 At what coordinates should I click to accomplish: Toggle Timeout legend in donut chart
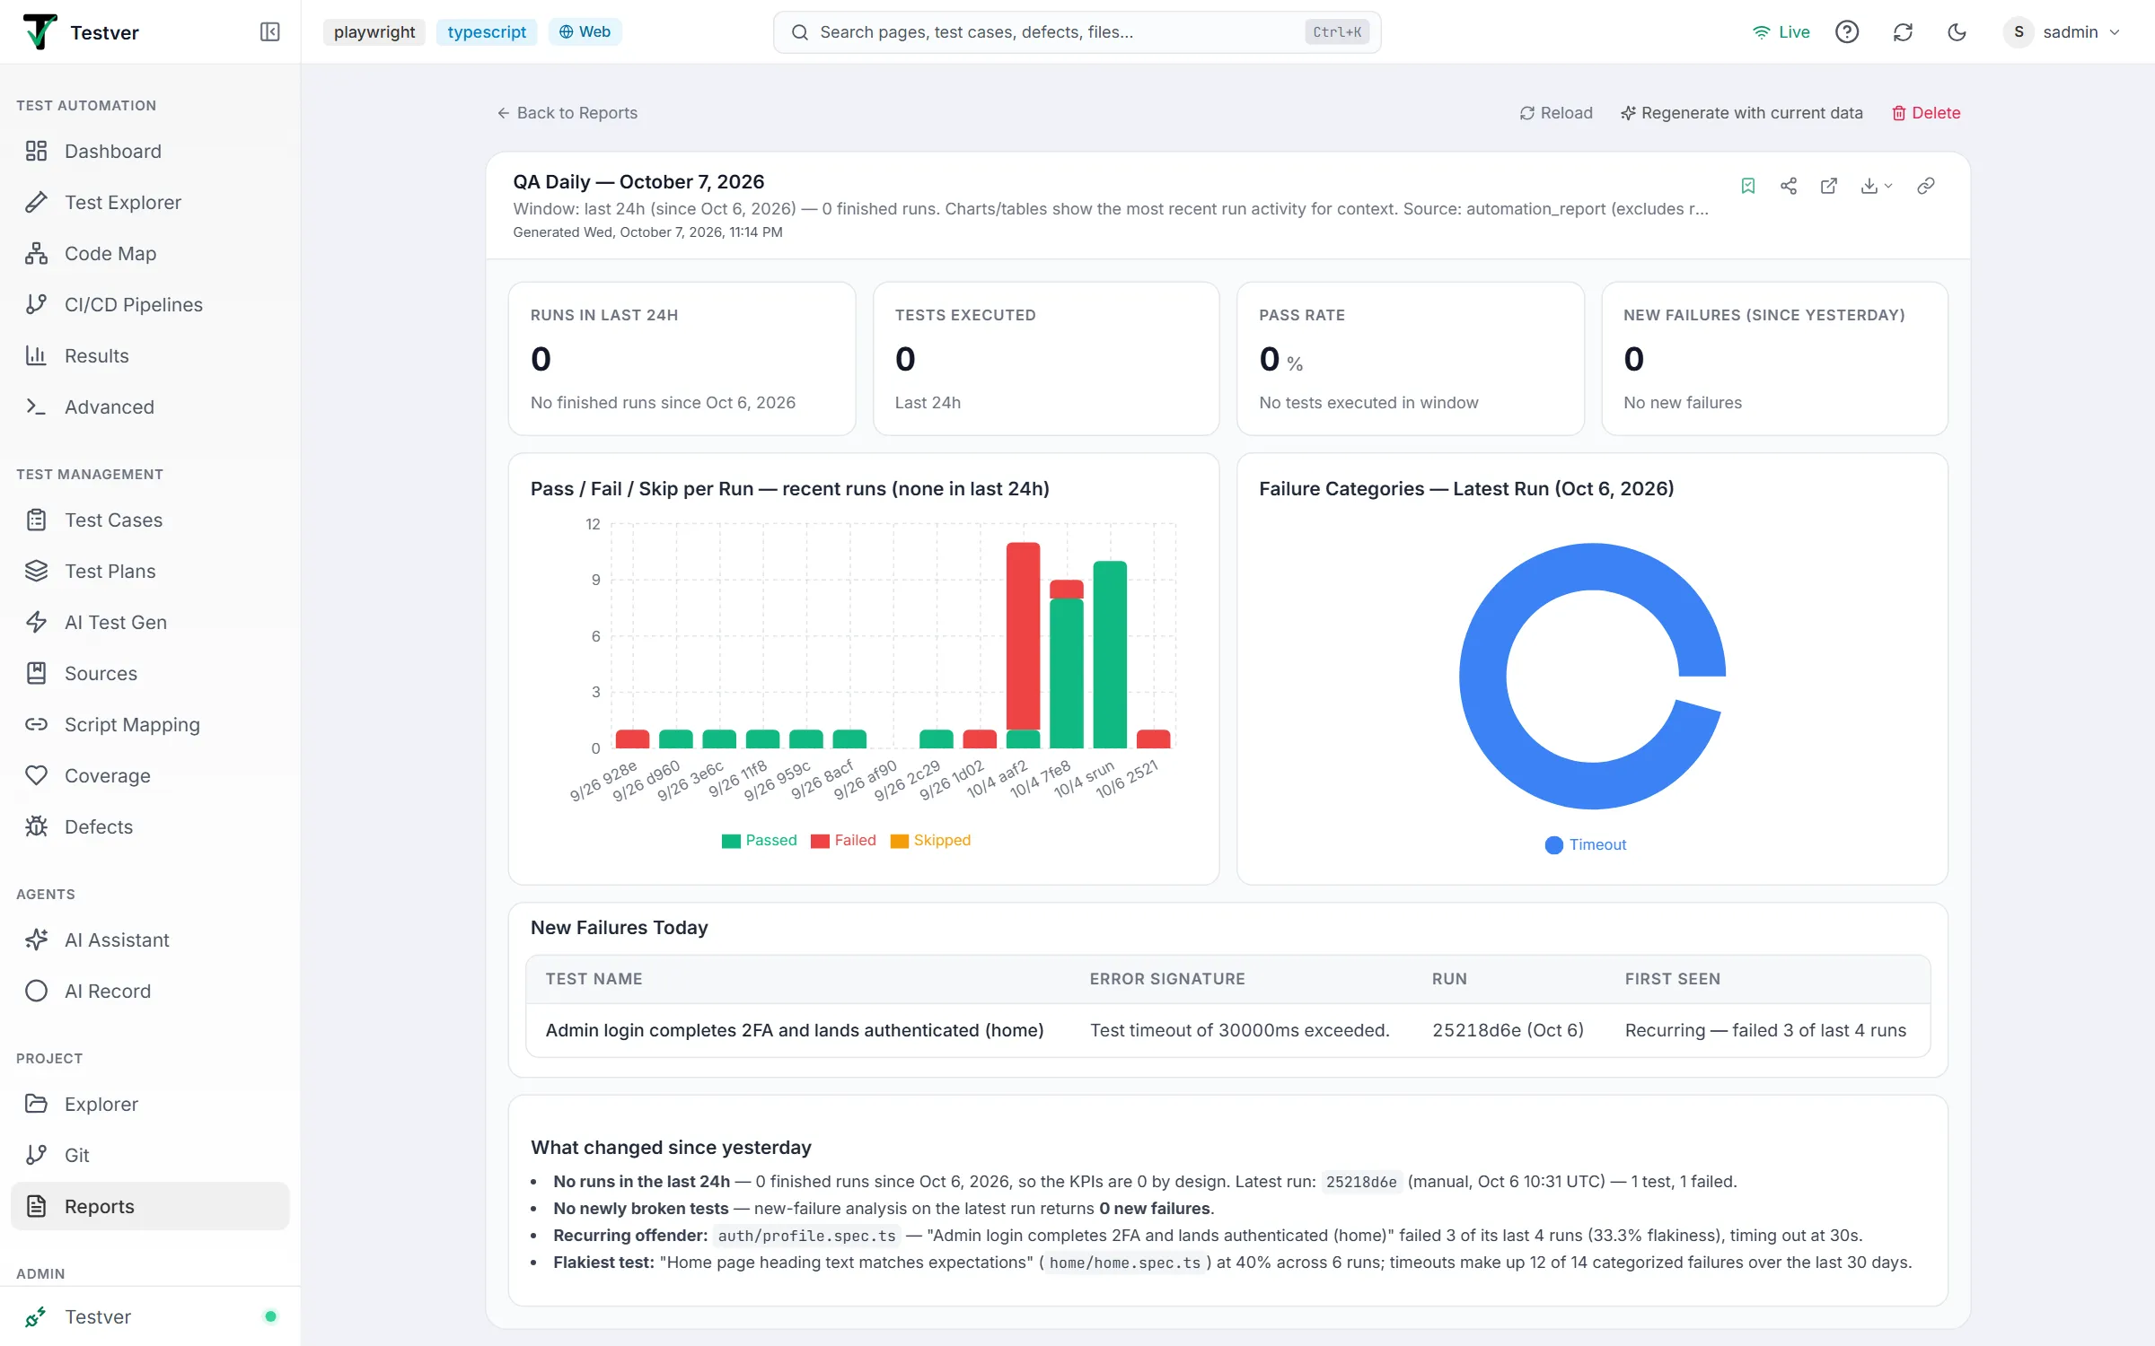[x=1586, y=844]
